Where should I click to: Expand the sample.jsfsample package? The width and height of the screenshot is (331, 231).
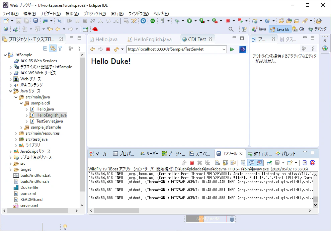[x=21, y=127]
